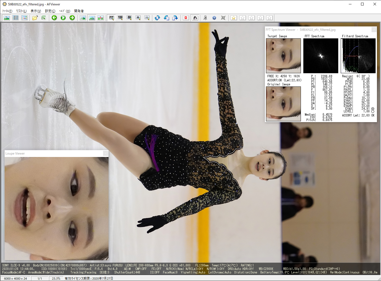Toggle the red focus frame display button

tap(186, 18)
